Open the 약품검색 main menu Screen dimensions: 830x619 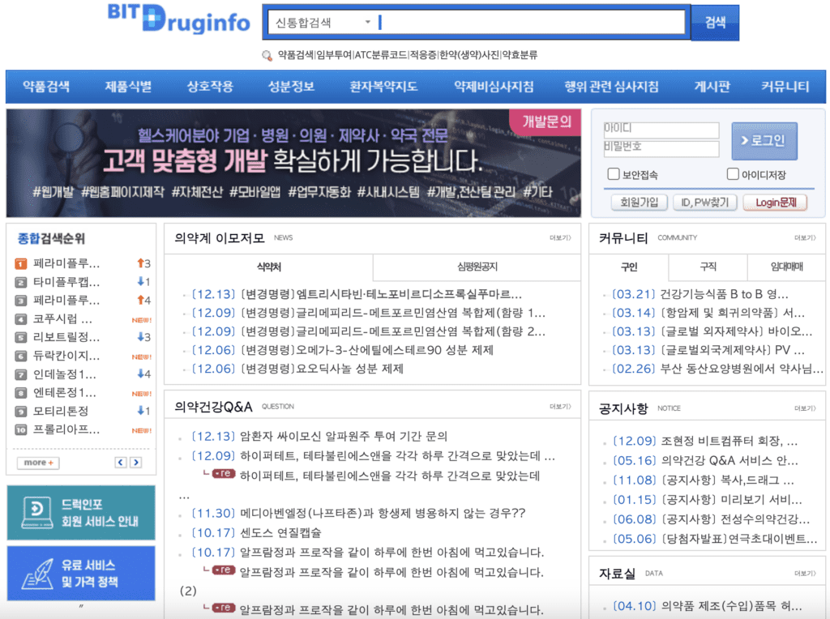(46, 87)
